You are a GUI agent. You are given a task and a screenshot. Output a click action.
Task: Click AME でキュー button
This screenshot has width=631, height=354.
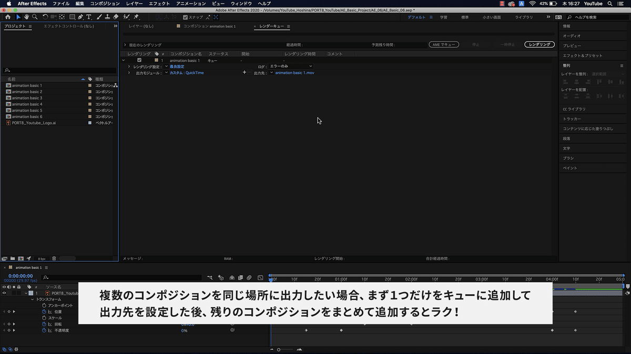[444, 45]
